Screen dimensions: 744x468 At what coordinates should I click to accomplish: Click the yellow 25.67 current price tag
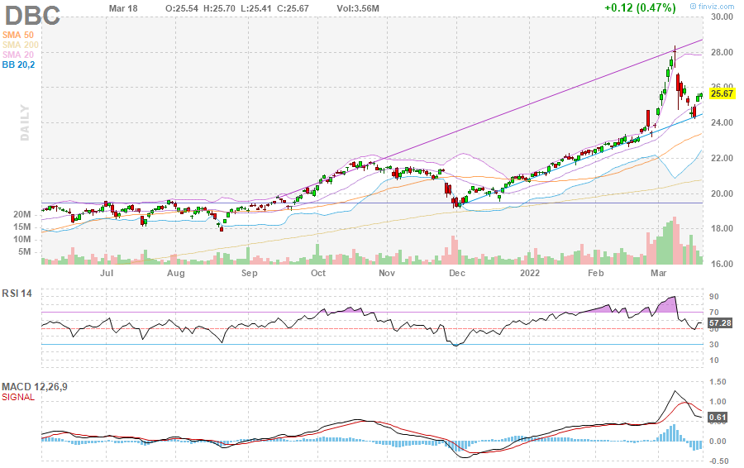click(x=722, y=93)
